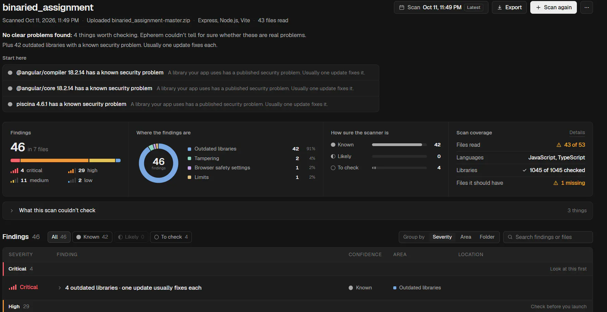Viewport: 607px width, 312px height.
Task: Click the Export button
Action: [x=509, y=8]
